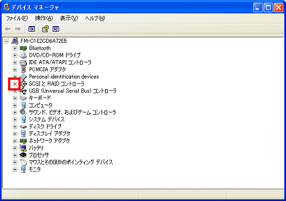
Task: Click the Back arrow toolbar button
Action: [x=8, y=29]
